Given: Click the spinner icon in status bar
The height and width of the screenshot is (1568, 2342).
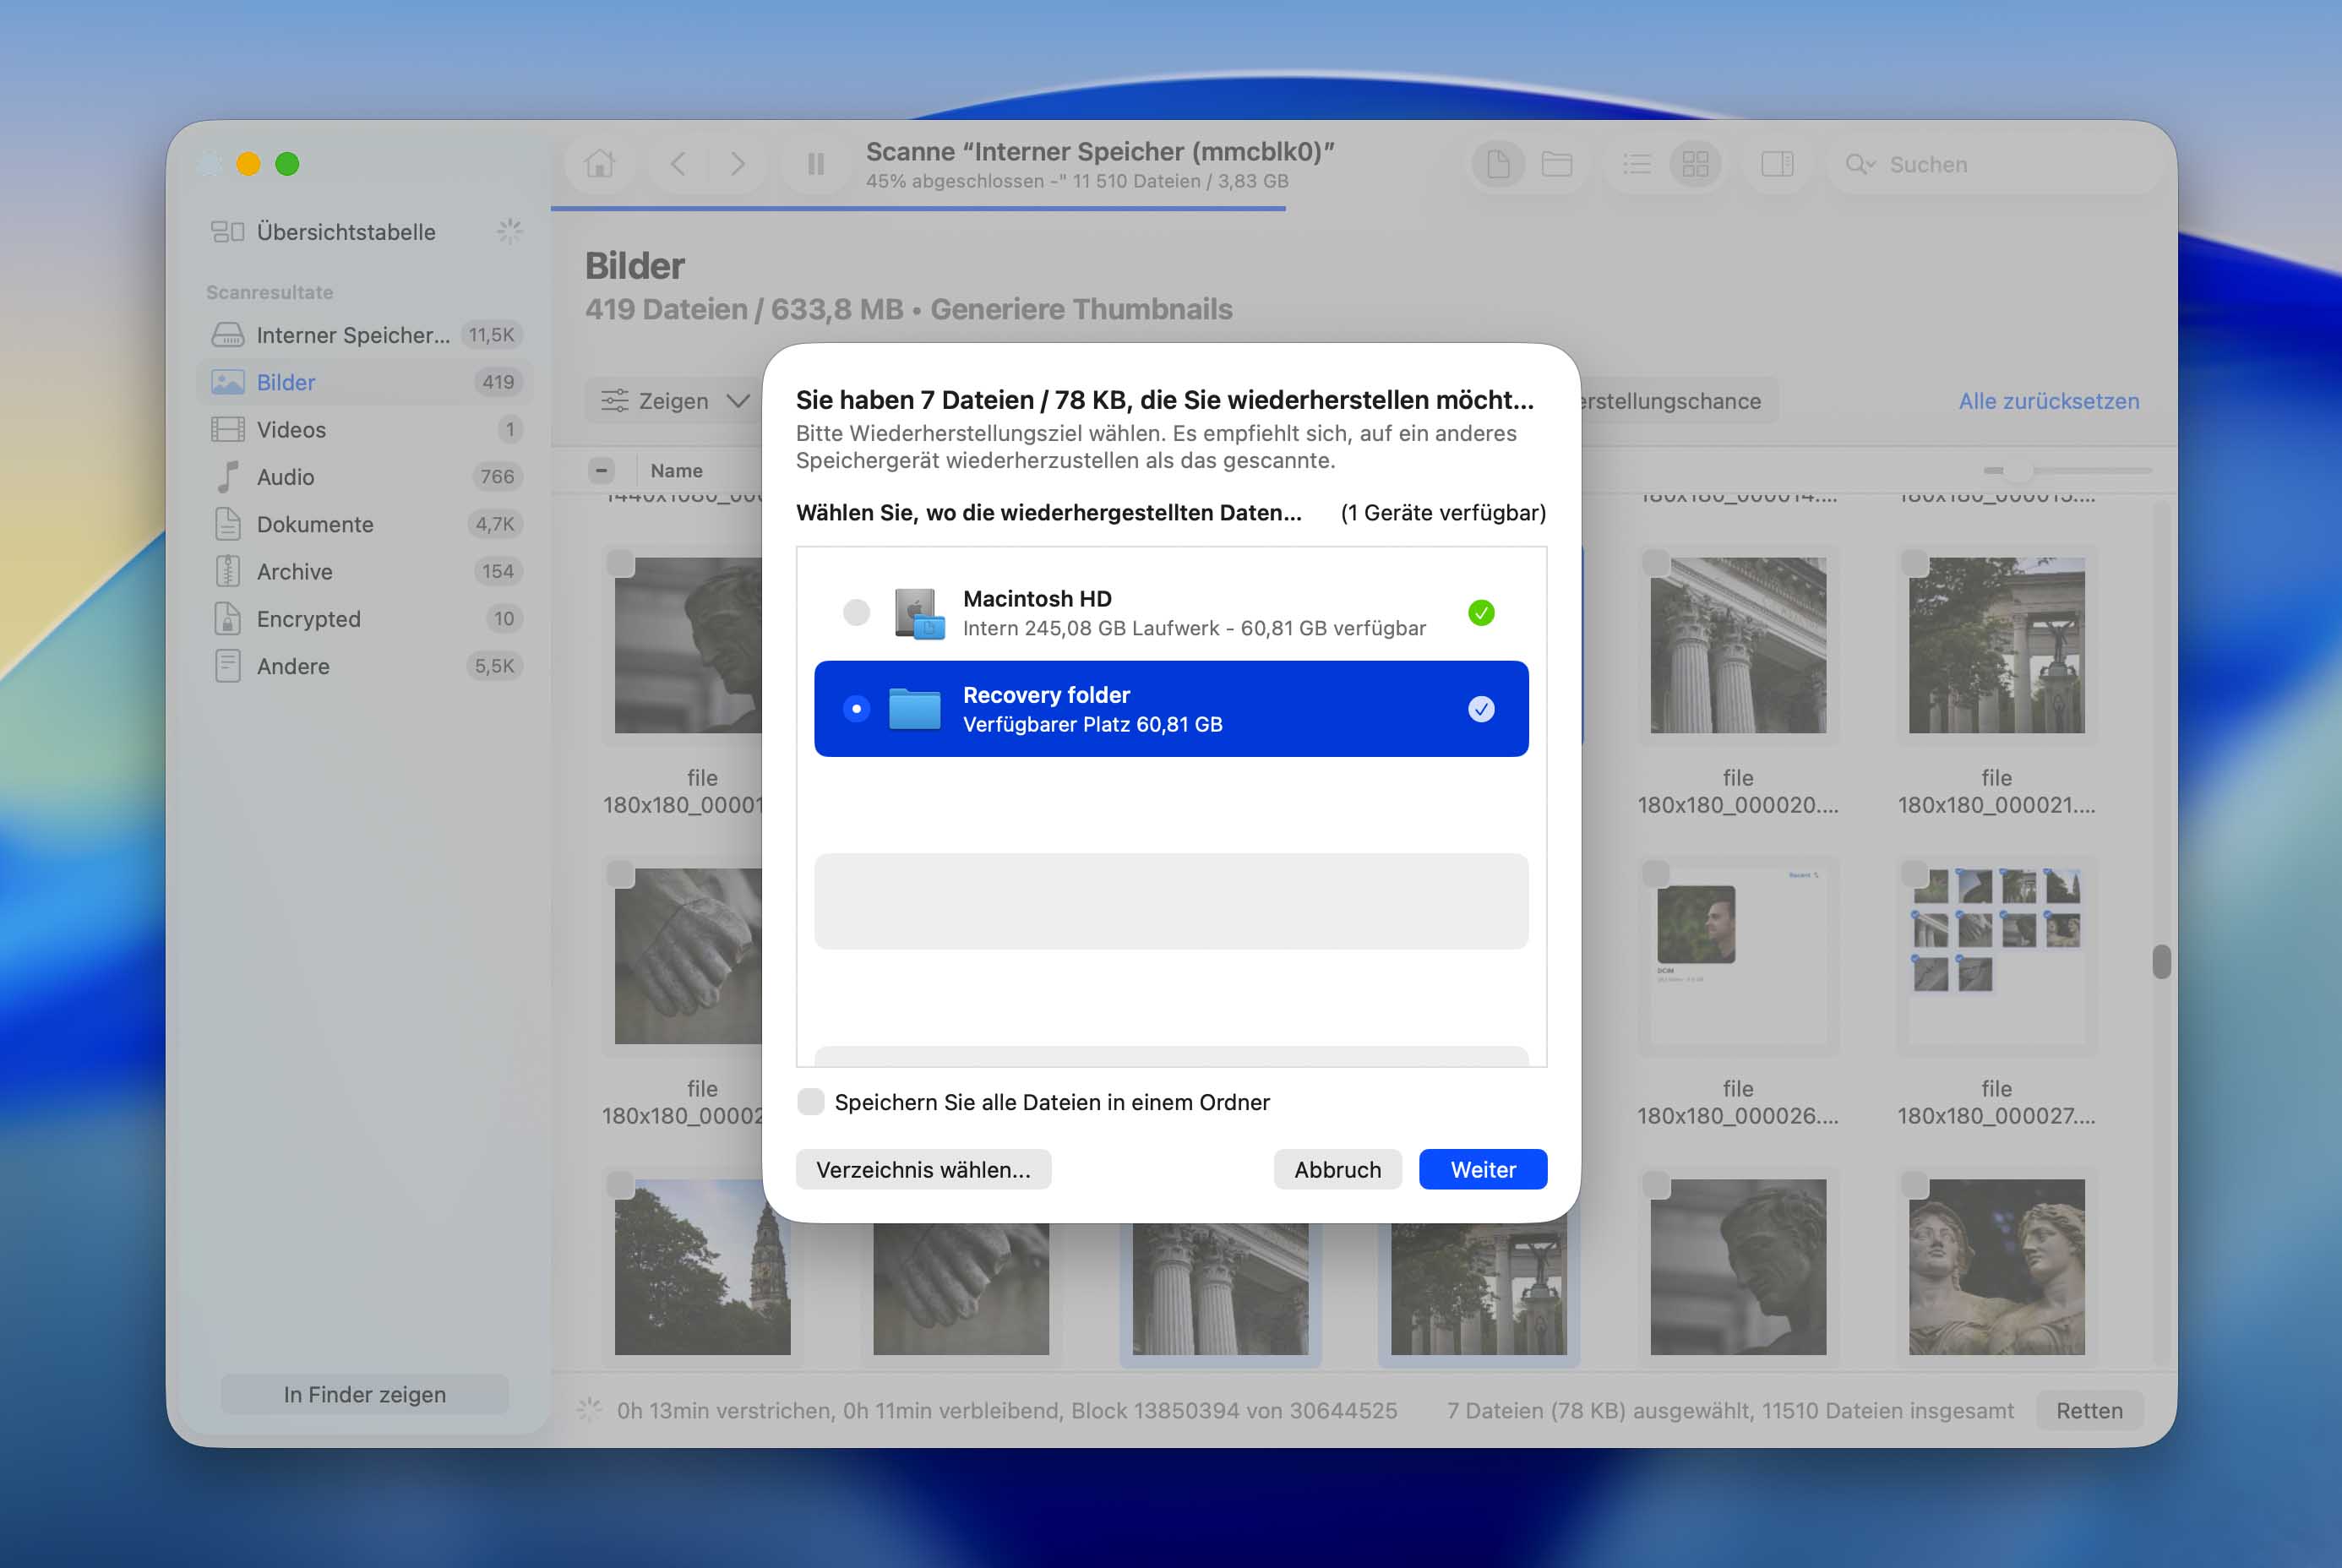Looking at the screenshot, I should [589, 1410].
